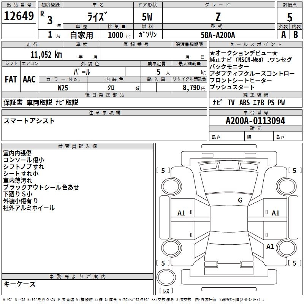
Task: Click the キーケース office notice
Action: click(x=19, y=284)
